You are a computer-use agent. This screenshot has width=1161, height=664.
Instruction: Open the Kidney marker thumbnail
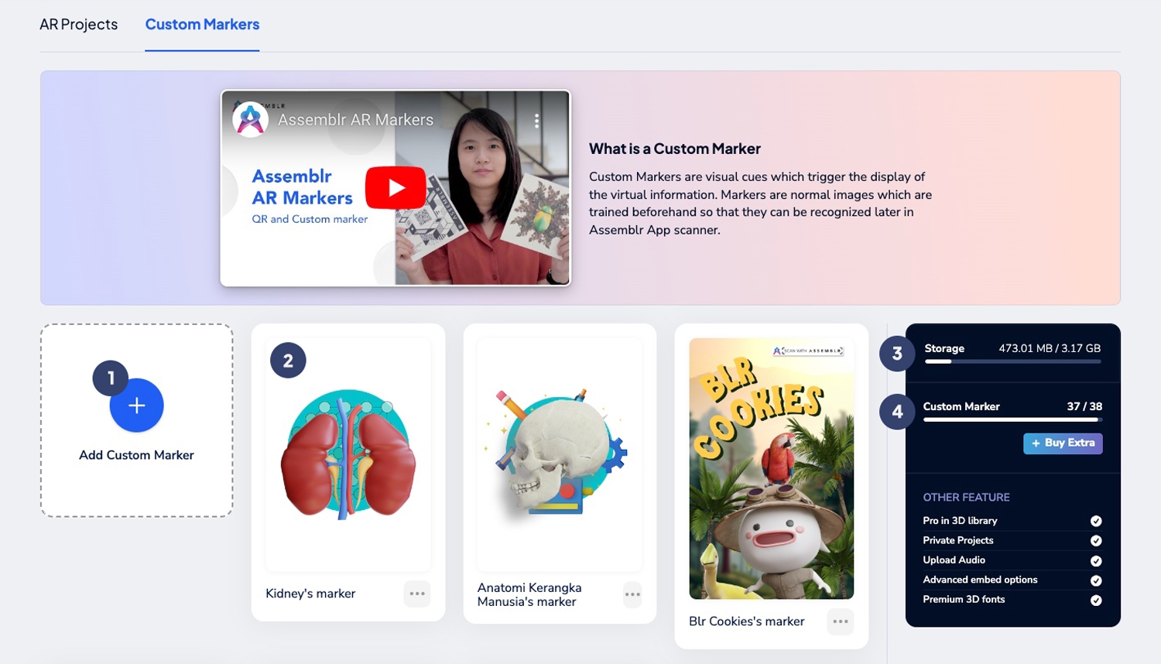[x=348, y=455]
